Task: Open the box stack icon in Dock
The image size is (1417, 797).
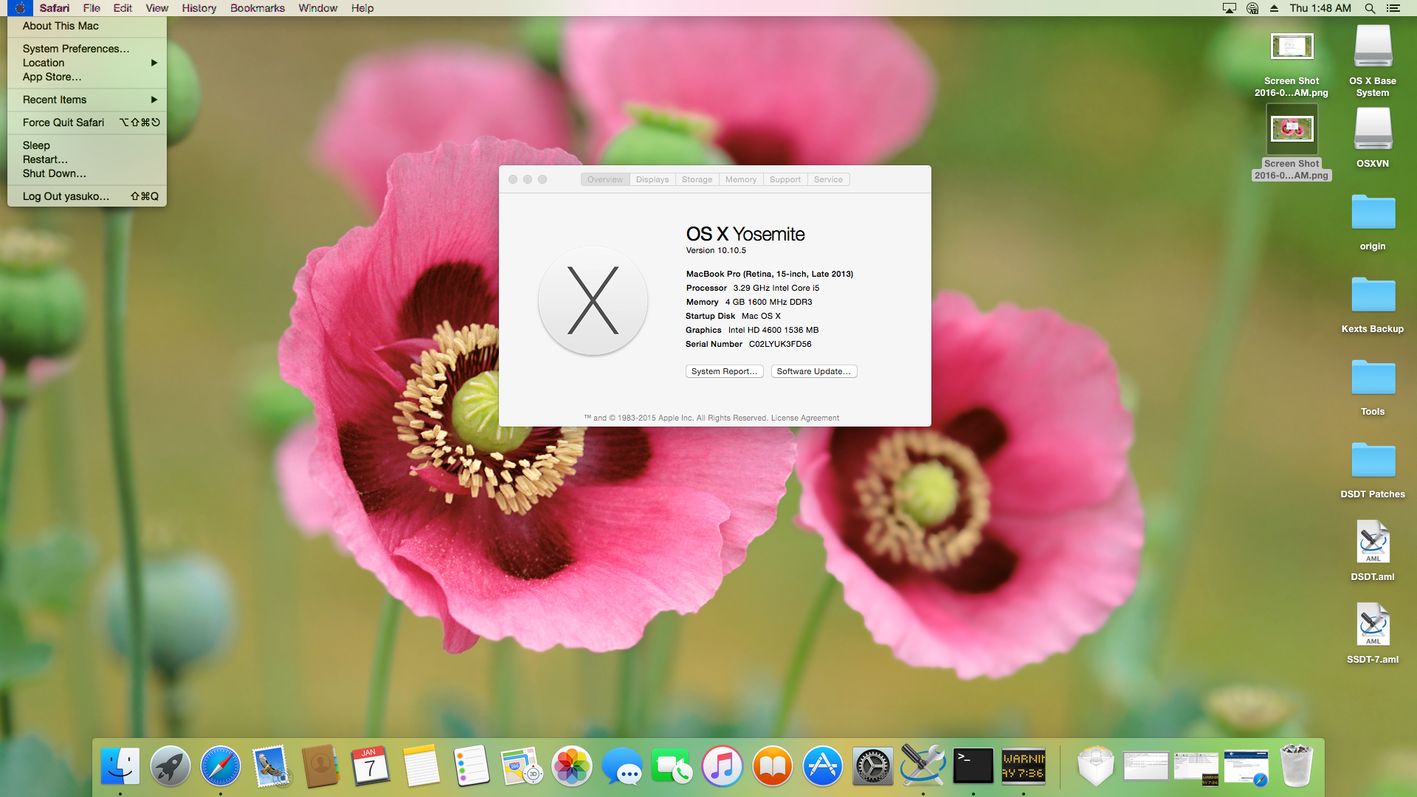Action: [1095, 766]
